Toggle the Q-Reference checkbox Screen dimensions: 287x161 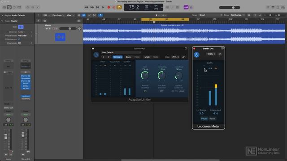[x=19, y=39]
